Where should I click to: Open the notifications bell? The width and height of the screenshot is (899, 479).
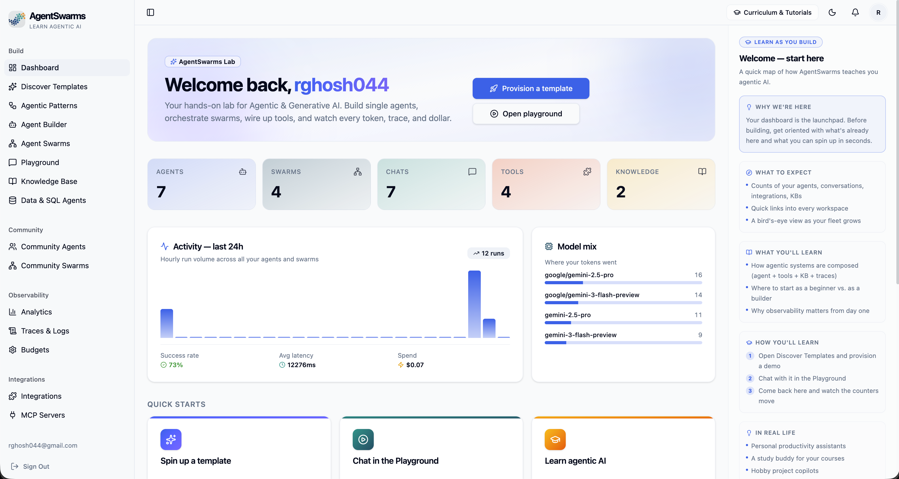(x=855, y=12)
